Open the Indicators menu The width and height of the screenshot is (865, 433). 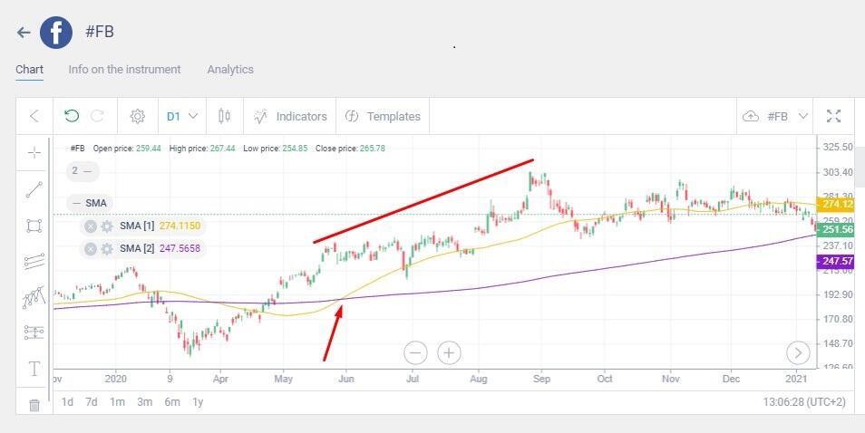pos(290,116)
